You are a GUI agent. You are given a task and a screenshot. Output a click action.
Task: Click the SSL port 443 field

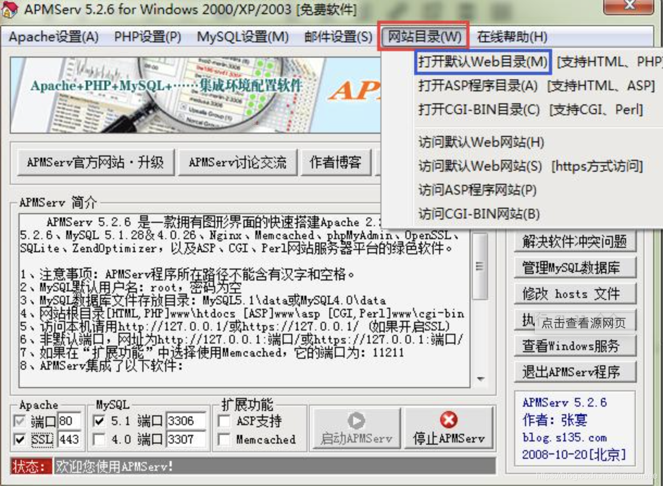click(x=70, y=439)
